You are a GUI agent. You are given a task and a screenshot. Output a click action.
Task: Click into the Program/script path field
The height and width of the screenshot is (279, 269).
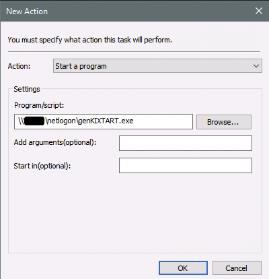click(104, 121)
